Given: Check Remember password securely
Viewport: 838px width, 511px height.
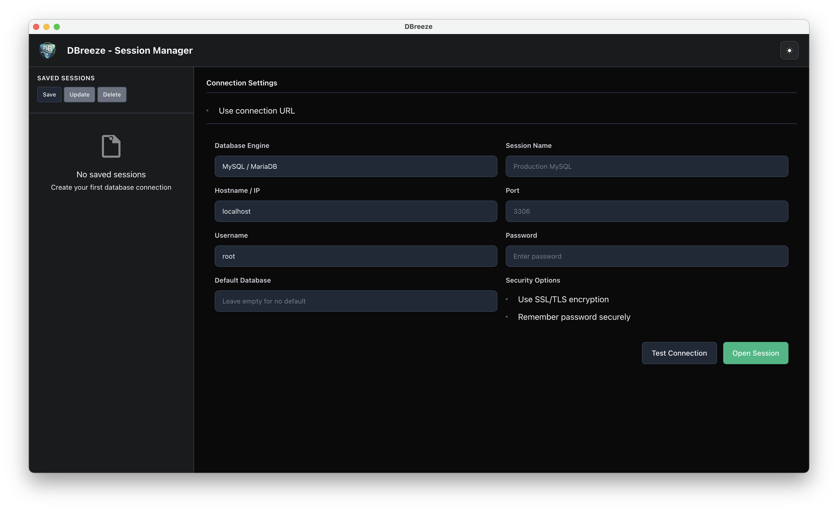Looking at the screenshot, I should click(507, 317).
